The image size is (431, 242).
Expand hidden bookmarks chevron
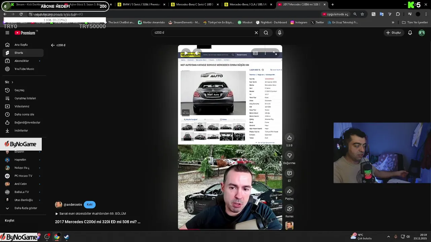393,23
